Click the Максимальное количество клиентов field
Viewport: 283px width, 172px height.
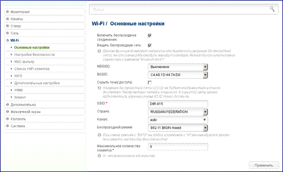tap(178, 146)
